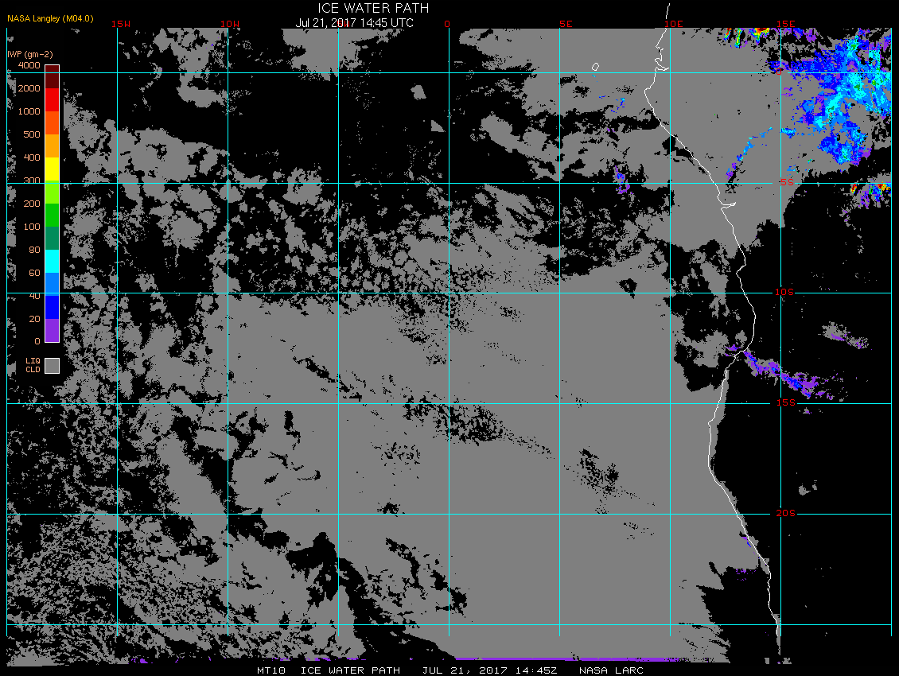Image resolution: width=899 pixels, height=676 pixels.
Task: Select the '400' legend value
Action: 32,157
